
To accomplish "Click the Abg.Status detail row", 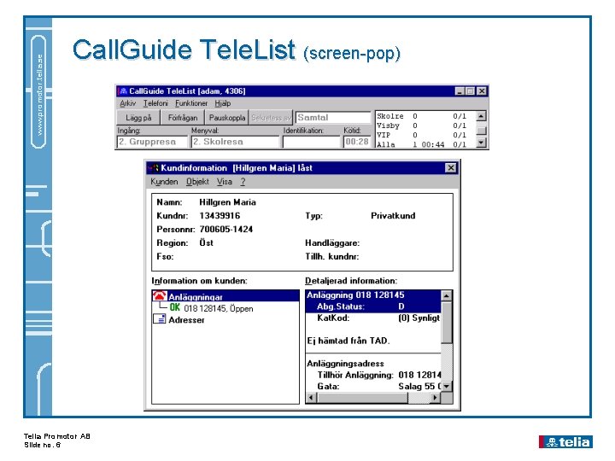I will (x=373, y=306).
